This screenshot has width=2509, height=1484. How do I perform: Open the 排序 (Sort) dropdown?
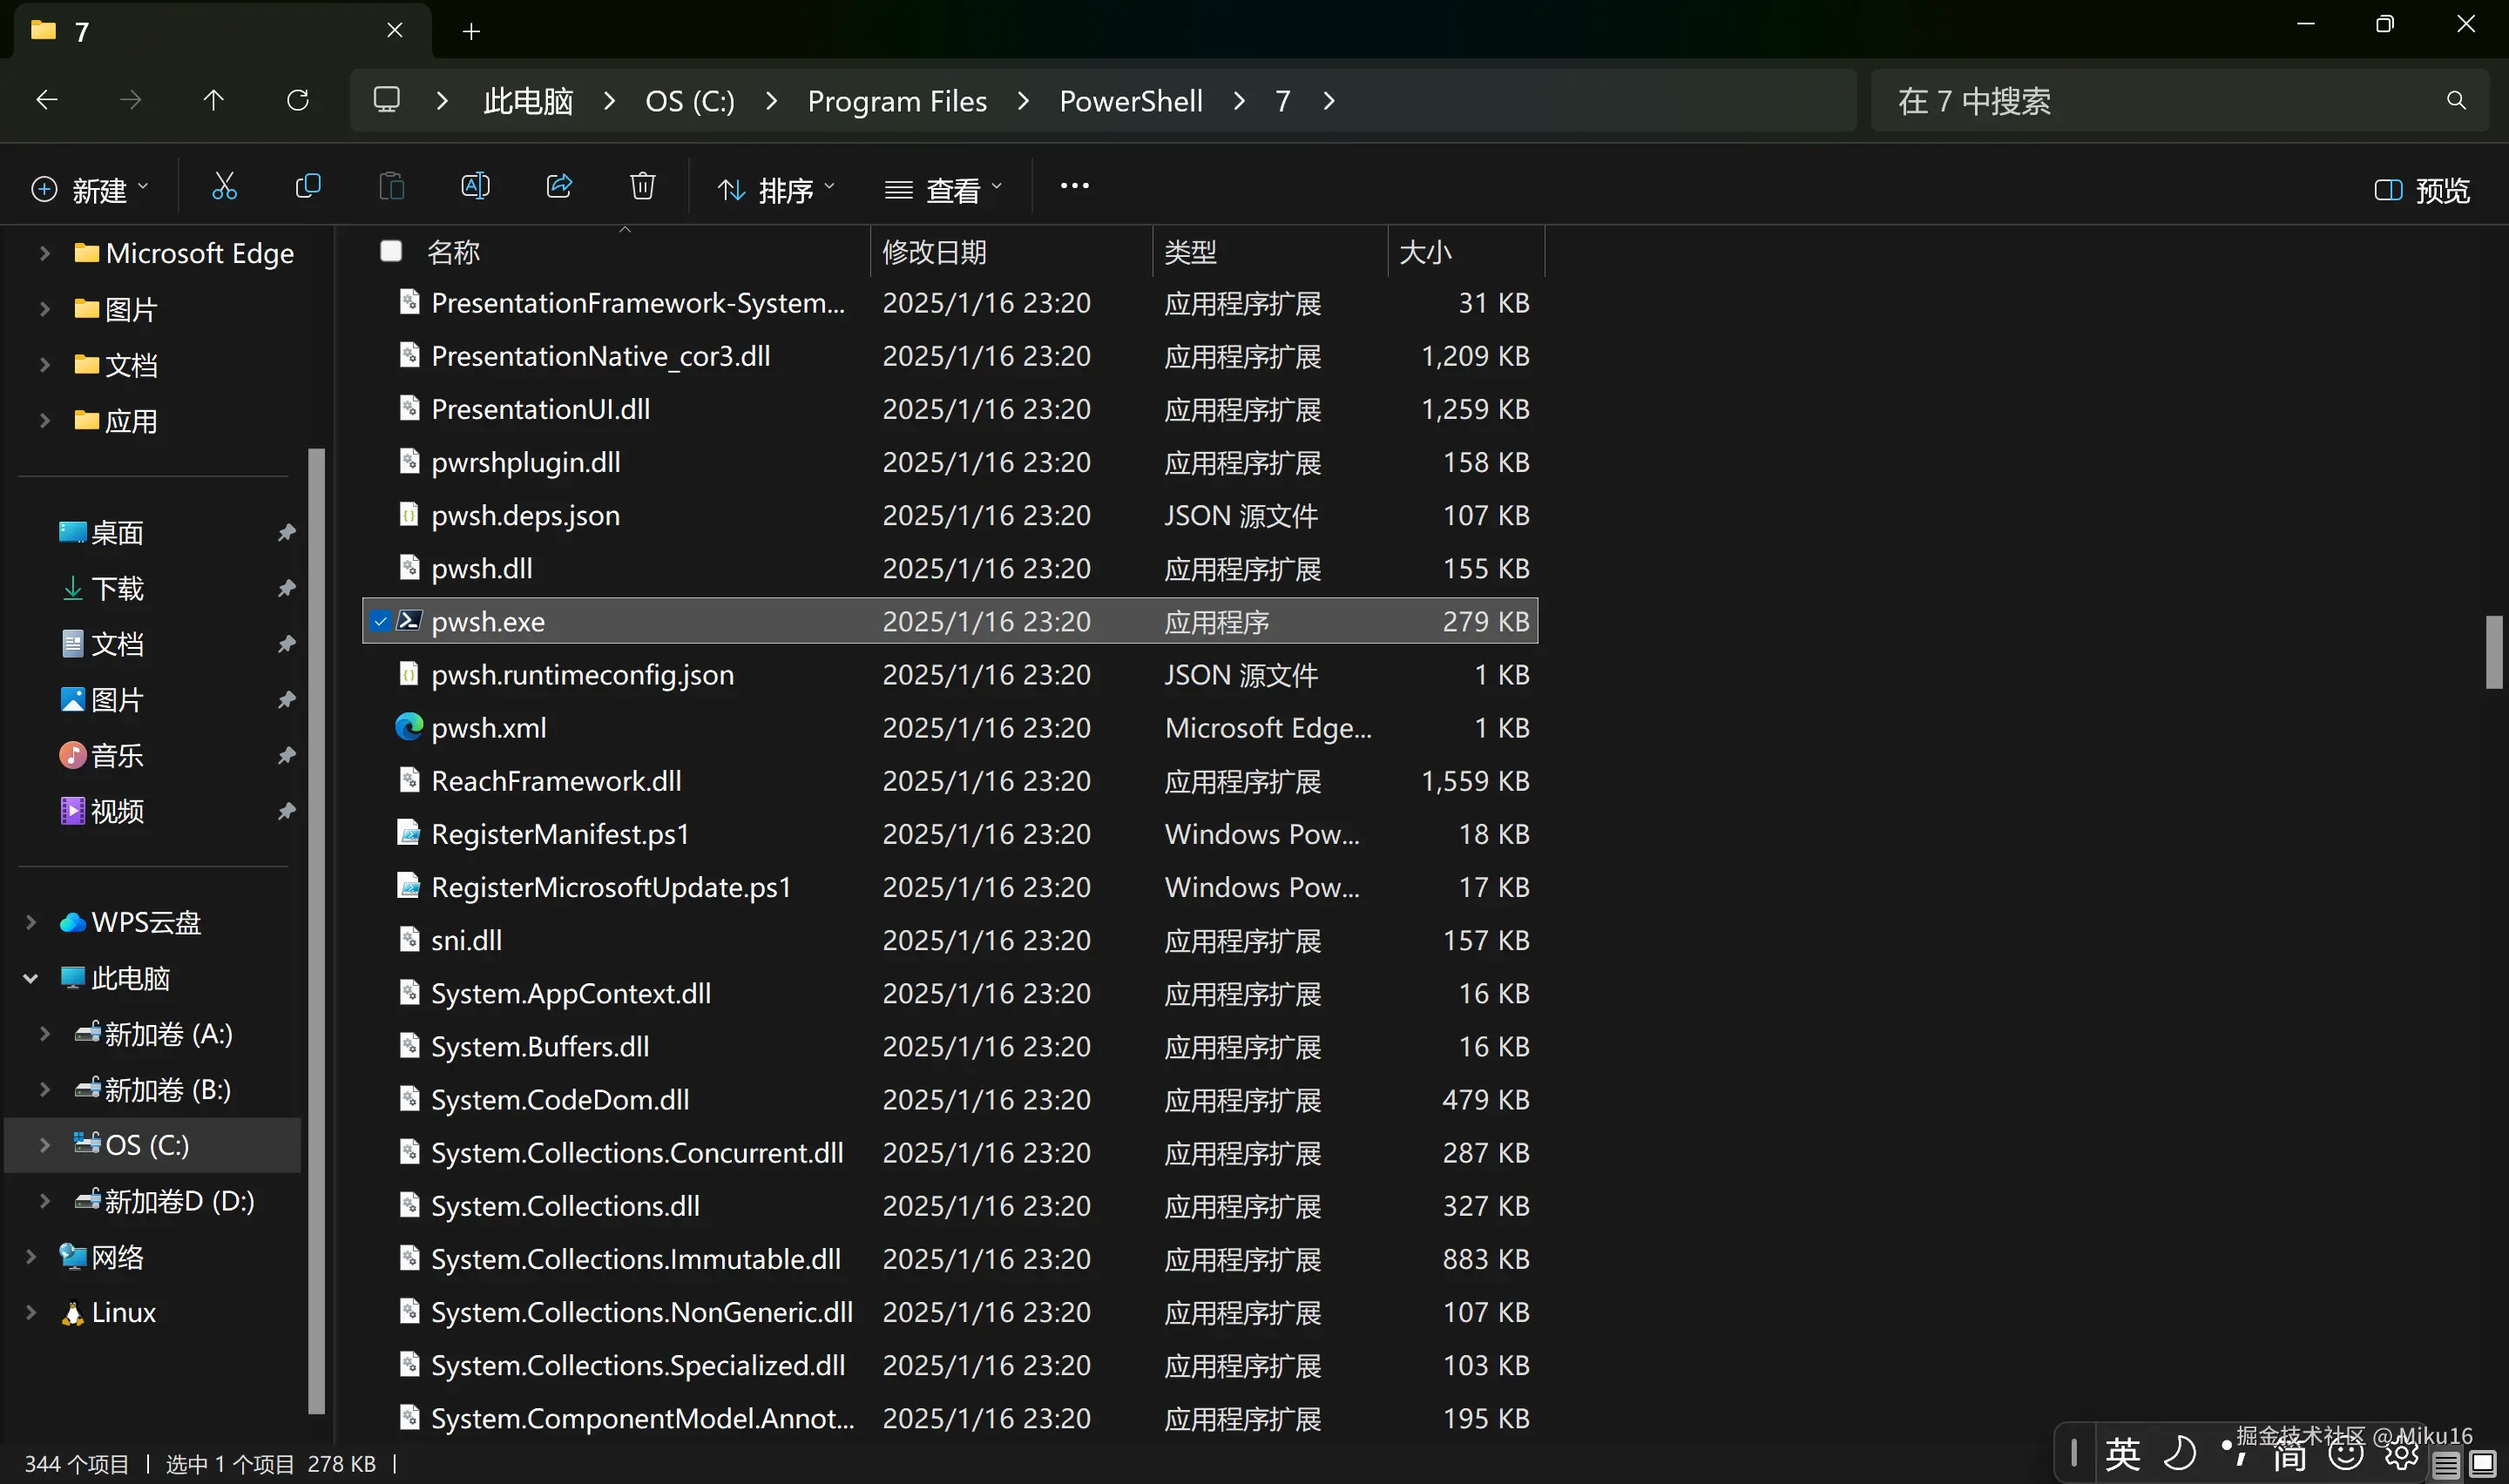(x=776, y=190)
